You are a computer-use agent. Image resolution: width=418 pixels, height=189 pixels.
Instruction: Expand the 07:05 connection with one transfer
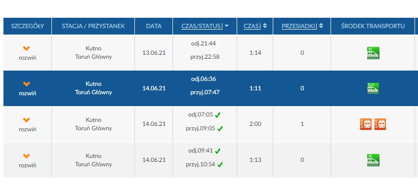(28, 124)
